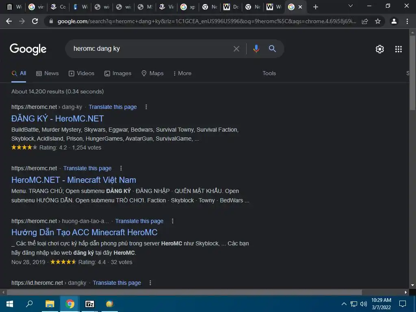The image size is (416, 312).
Task: Open the Chrome profile avatar menu
Action: tap(394, 21)
